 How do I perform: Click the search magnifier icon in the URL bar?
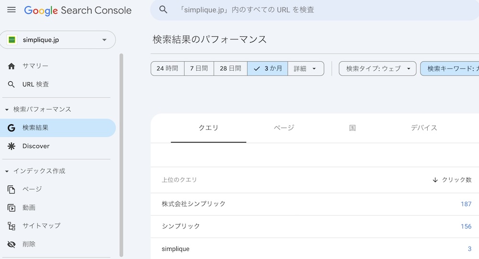163,10
